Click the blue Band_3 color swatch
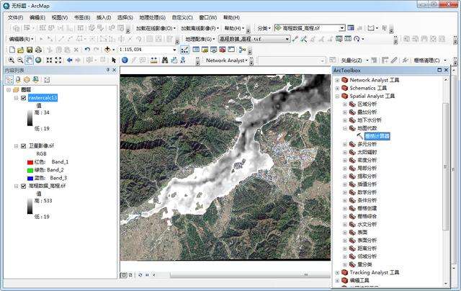Screen dimensions: 461x291 (30, 178)
